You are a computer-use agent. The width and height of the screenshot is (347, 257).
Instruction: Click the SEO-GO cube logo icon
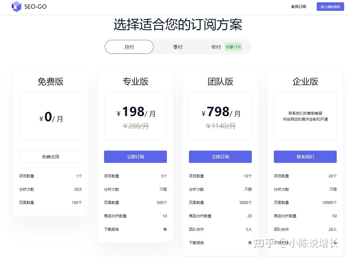tap(16, 7)
